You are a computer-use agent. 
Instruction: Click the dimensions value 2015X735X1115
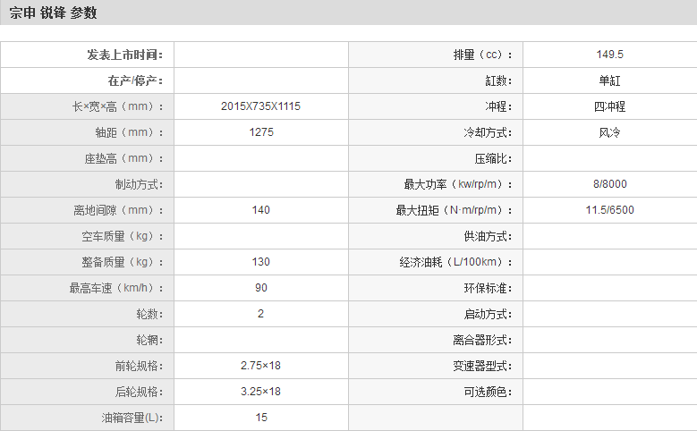click(260, 106)
